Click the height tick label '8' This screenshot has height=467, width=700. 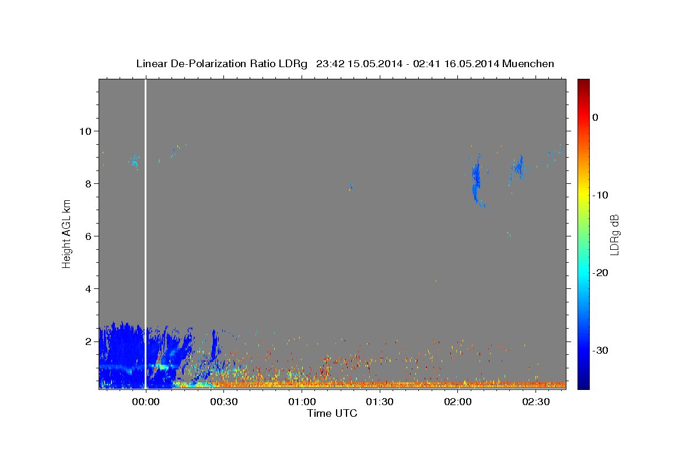point(89,183)
